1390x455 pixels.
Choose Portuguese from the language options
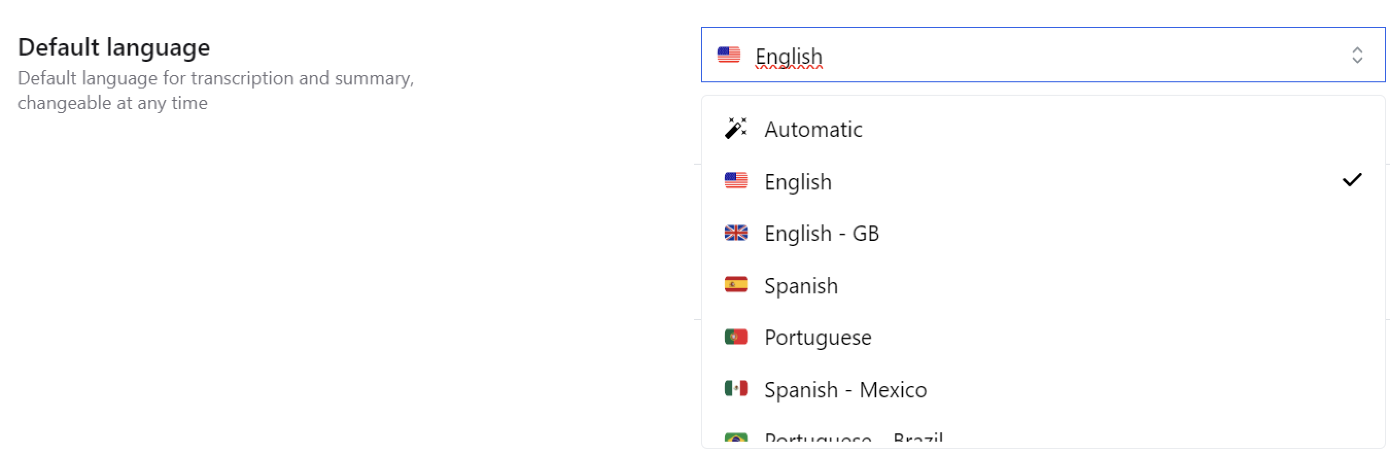pyautogui.click(x=818, y=338)
